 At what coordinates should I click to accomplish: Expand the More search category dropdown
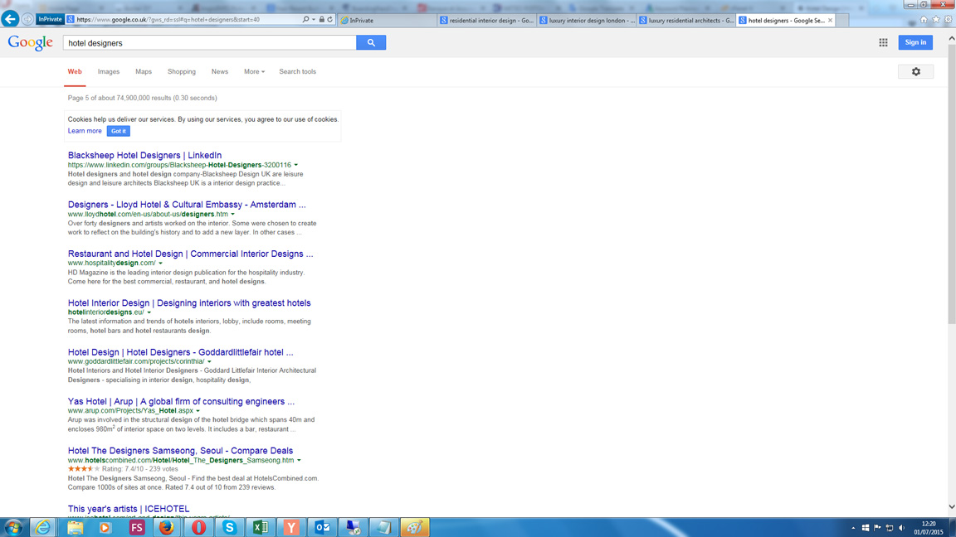[x=254, y=72]
